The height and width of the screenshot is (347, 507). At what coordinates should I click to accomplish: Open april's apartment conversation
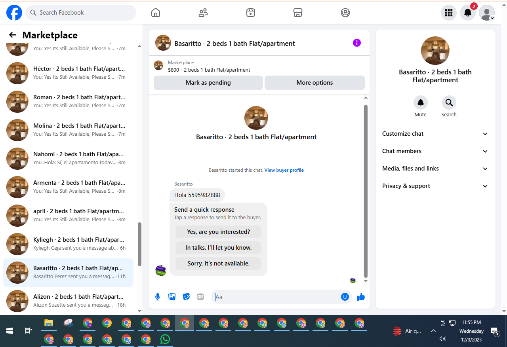coord(68,216)
